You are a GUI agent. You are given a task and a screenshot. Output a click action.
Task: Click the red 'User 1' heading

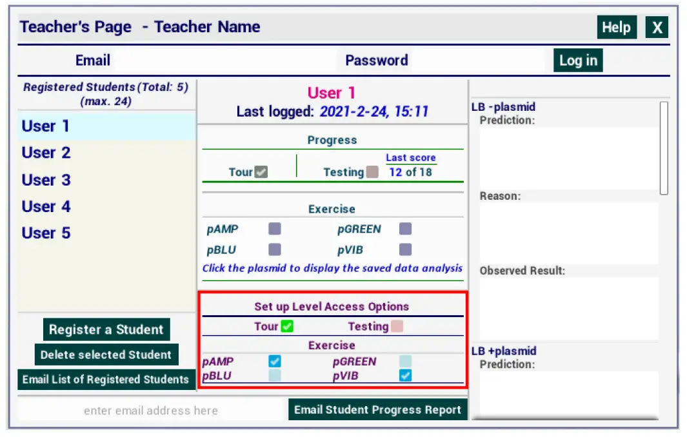331,93
